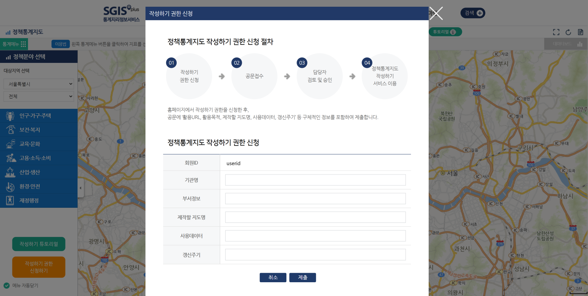The width and height of the screenshot is (588, 296).
Task: Collapse the side panel with arrow handle
Action: [x=81, y=188]
